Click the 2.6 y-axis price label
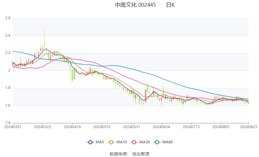259x157 pixels. pyautogui.click(x=8, y=18)
